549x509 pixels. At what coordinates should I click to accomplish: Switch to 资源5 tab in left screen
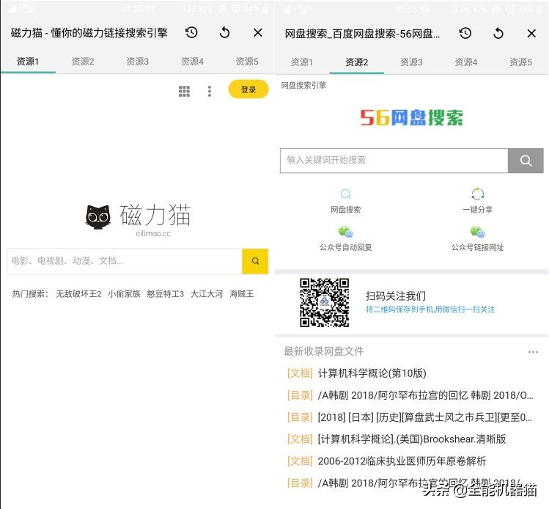[x=247, y=62]
